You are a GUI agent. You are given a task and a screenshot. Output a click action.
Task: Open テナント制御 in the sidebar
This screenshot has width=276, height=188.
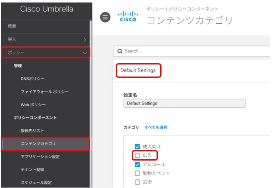[x=32, y=170]
